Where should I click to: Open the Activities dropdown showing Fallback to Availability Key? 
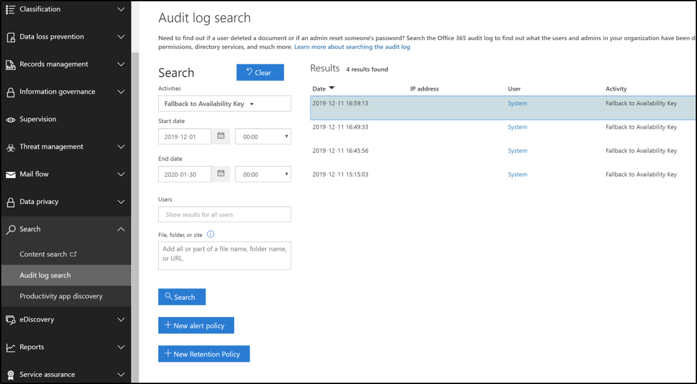point(225,103)
